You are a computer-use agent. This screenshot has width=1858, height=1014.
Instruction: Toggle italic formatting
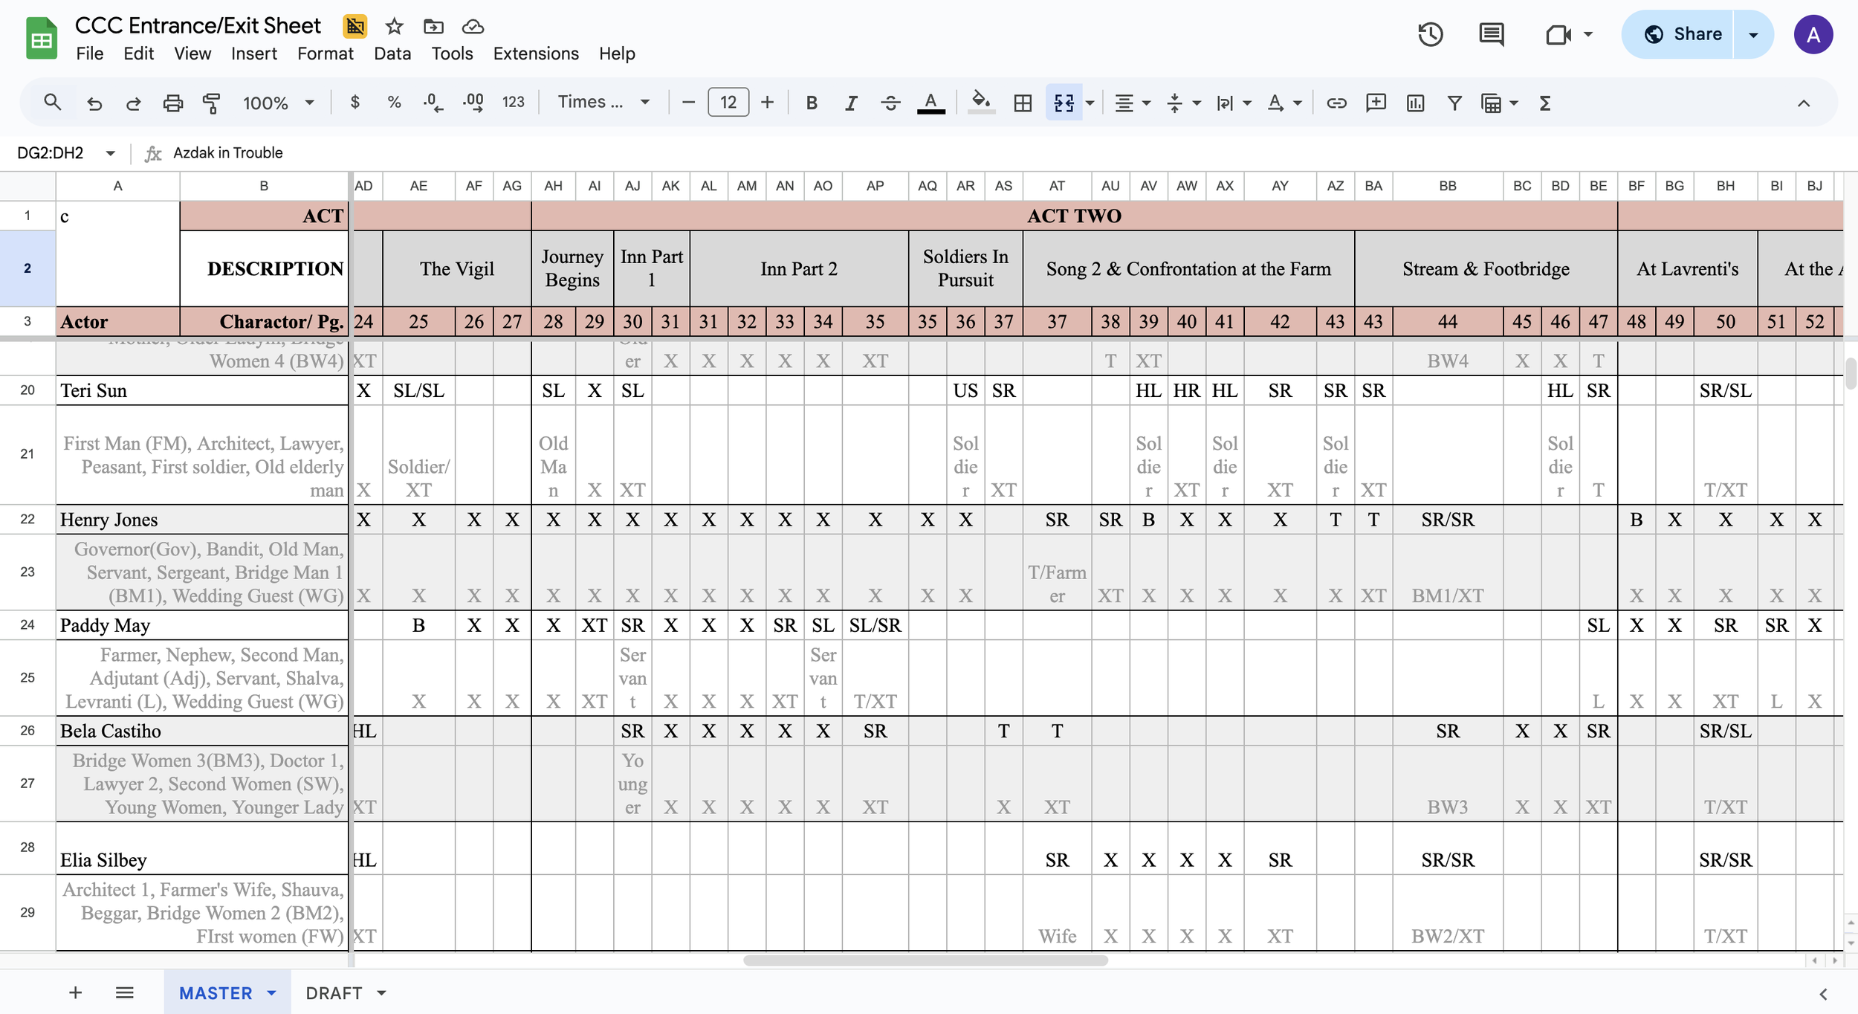click(x=850, y=103)
